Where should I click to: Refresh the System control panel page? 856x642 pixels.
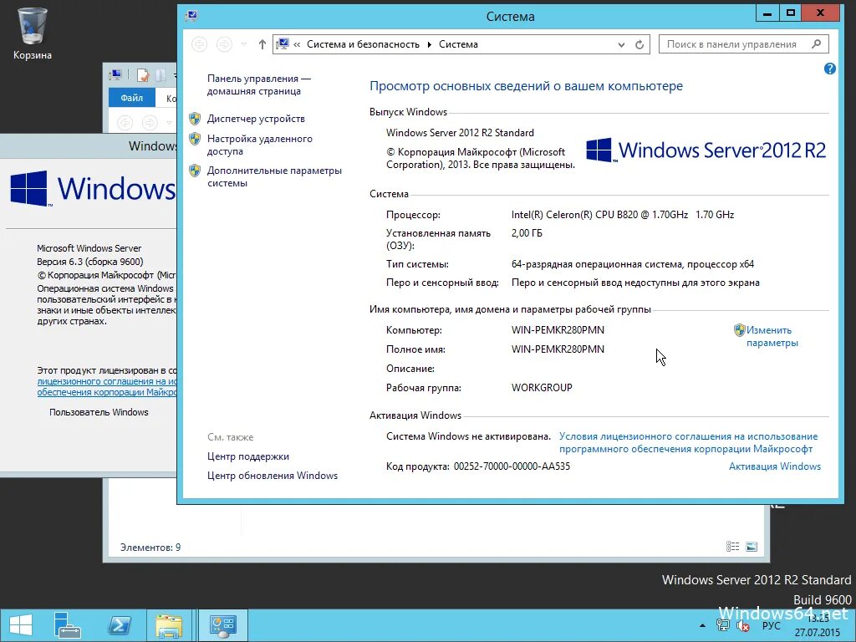coord(639,45)
